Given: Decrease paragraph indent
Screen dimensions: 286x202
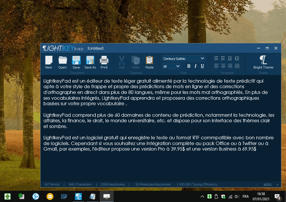Looking at the screenshot, I should [230, 58].
